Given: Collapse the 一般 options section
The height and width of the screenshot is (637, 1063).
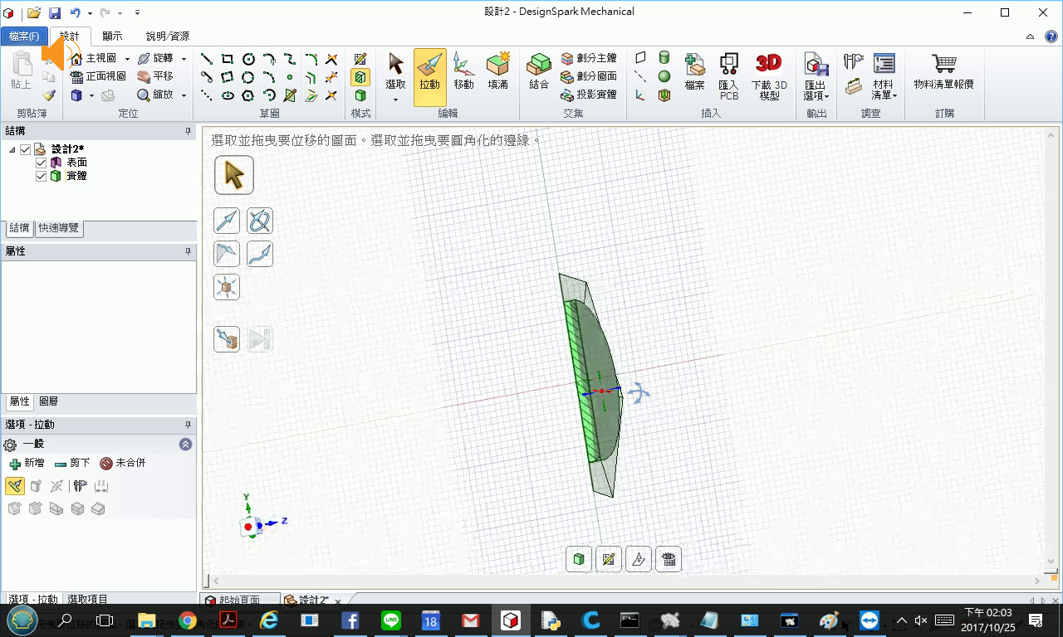Looking at the screenshot, I should pyautogui.click(x=185, y=445).
